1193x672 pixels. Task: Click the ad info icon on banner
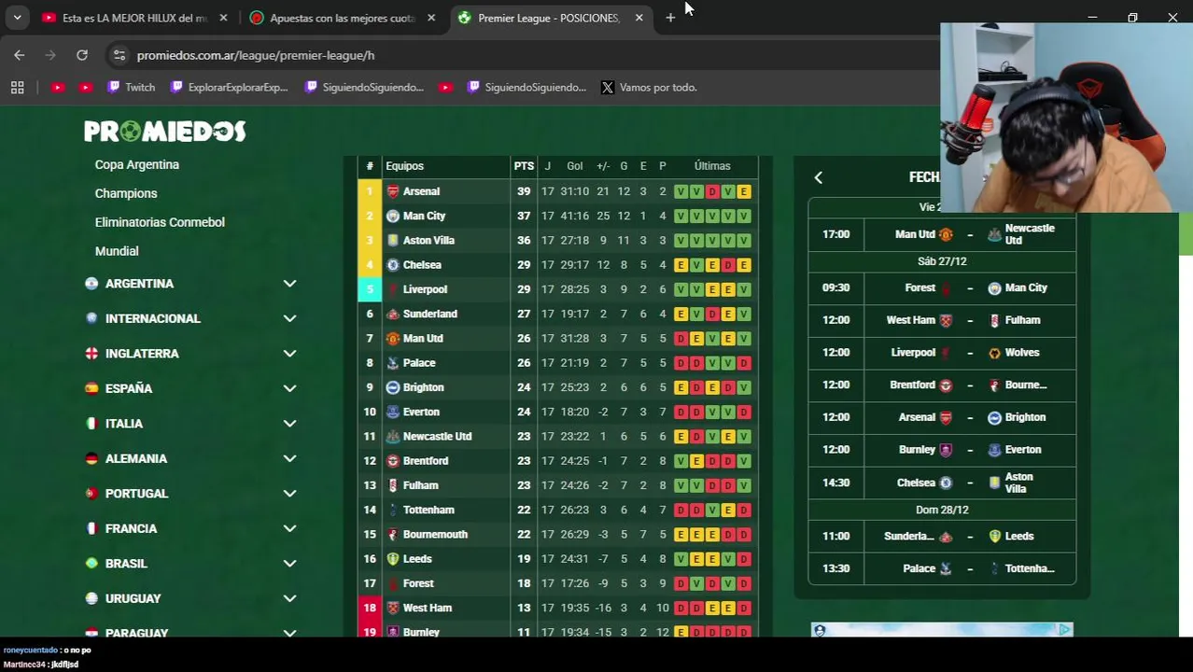(1064, 630)
